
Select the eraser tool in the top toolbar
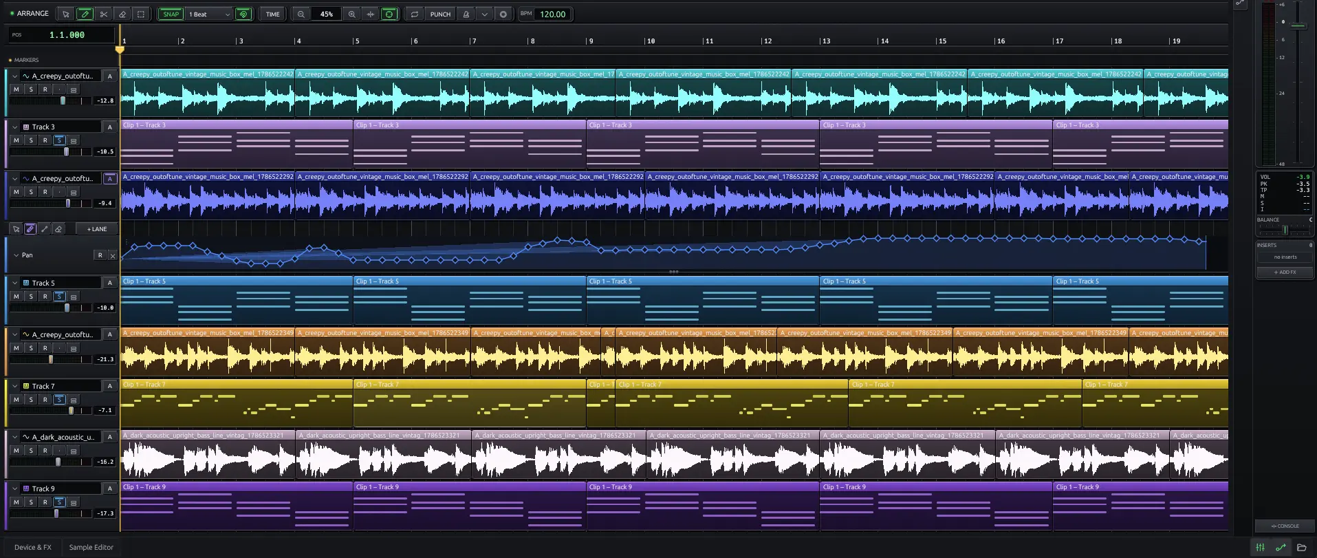122,14
